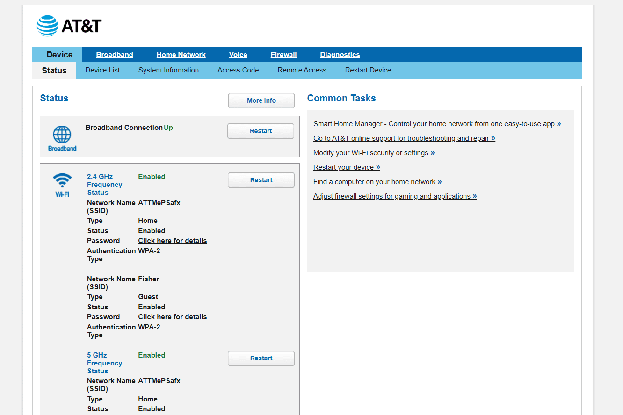This screenshot has width=623, height=415.
Task: Open the Voice tab
Action: pyautogui.click(x=238, y=55)
